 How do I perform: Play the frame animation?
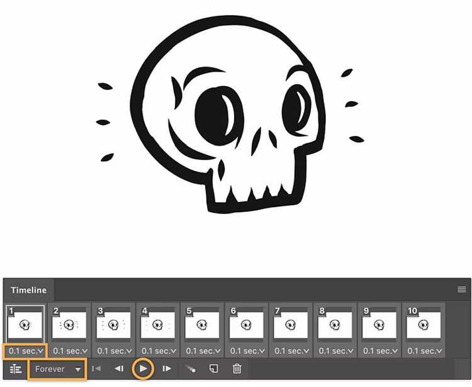[x=143, y=369]
